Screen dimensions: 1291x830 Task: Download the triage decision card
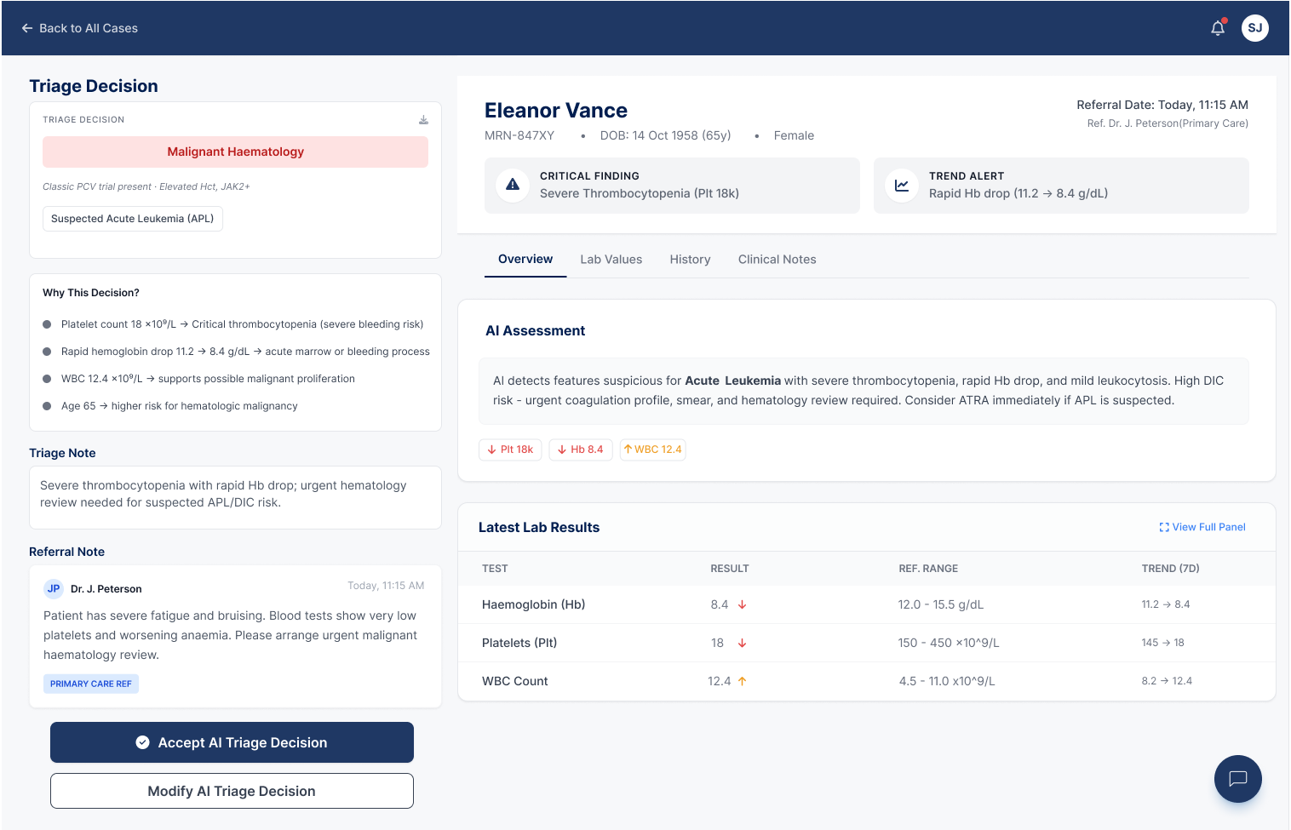[423, 120]
